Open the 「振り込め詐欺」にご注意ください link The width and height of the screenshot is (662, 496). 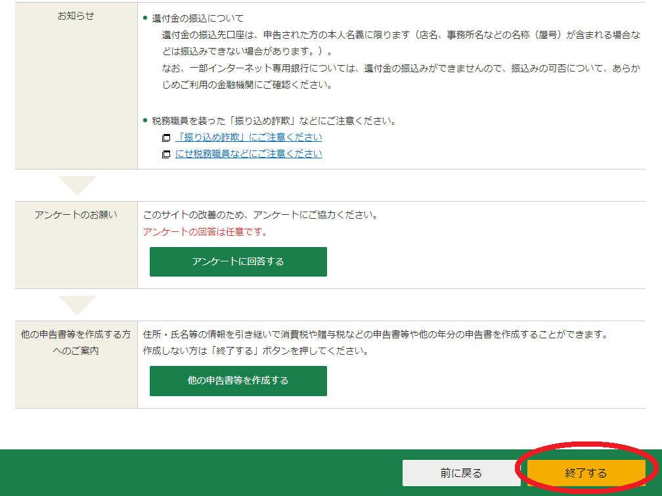coord(249,137)
